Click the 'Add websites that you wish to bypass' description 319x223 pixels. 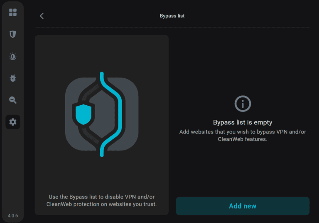click(x=243, y=136)
